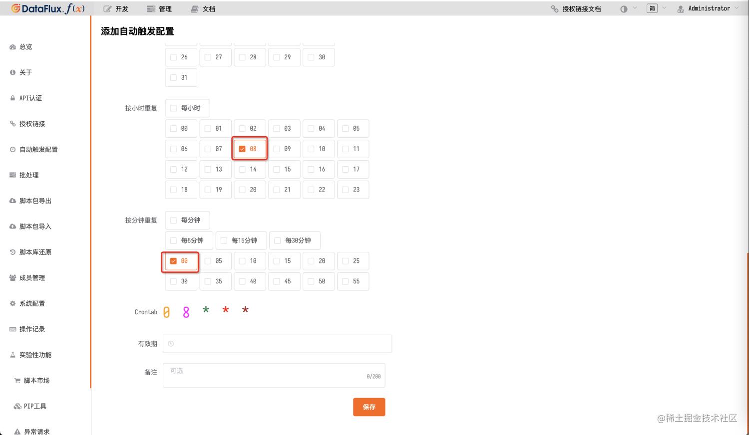Screen dimensions: 749x435
Task: Switch to the 管理 top navigation tab
Action: pos(159,9)
